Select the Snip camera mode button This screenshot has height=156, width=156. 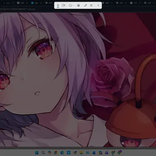(x=58, y=5)
